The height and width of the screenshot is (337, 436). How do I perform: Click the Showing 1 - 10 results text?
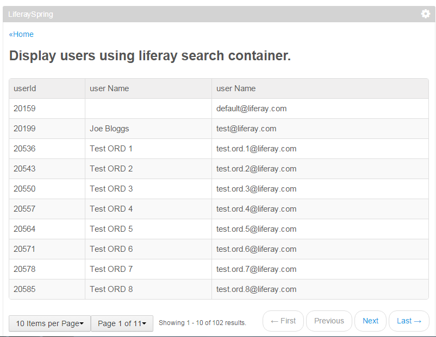pos(202,323)
